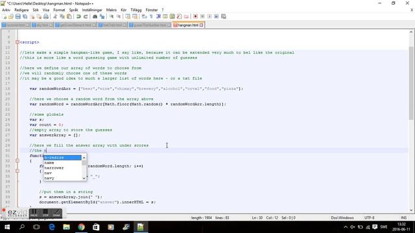
Task: Choose n-resize in autocomplete list
Action: point(62,158)
